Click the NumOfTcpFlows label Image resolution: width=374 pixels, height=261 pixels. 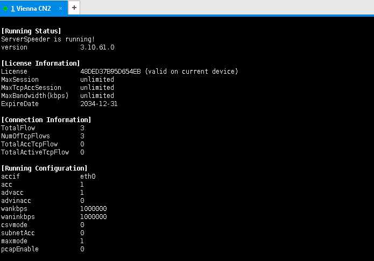[25, 136]
